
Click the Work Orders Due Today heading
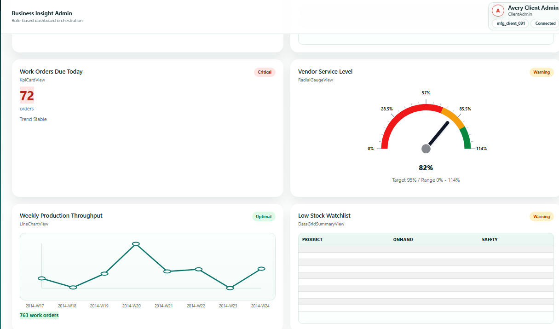coord(51,72)
